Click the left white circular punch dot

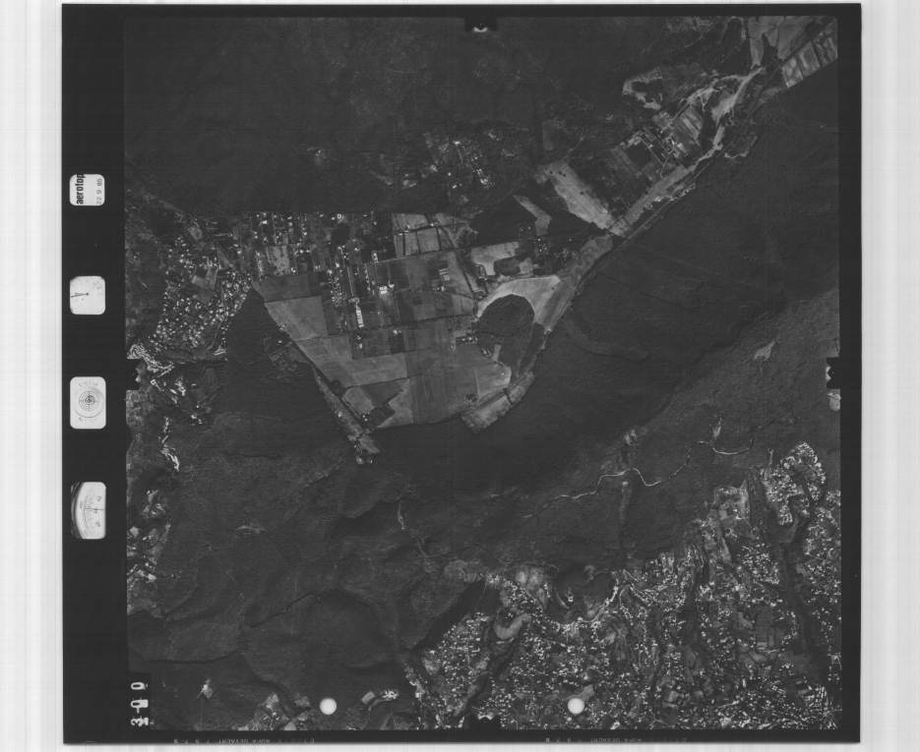[328, 705]
